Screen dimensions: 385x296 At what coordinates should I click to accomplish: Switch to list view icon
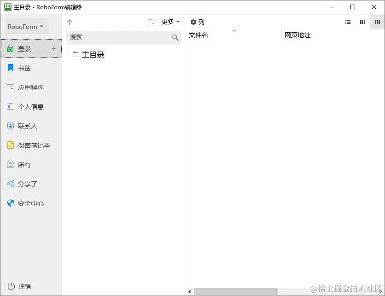pyautogui.click(x=348, y=22)
